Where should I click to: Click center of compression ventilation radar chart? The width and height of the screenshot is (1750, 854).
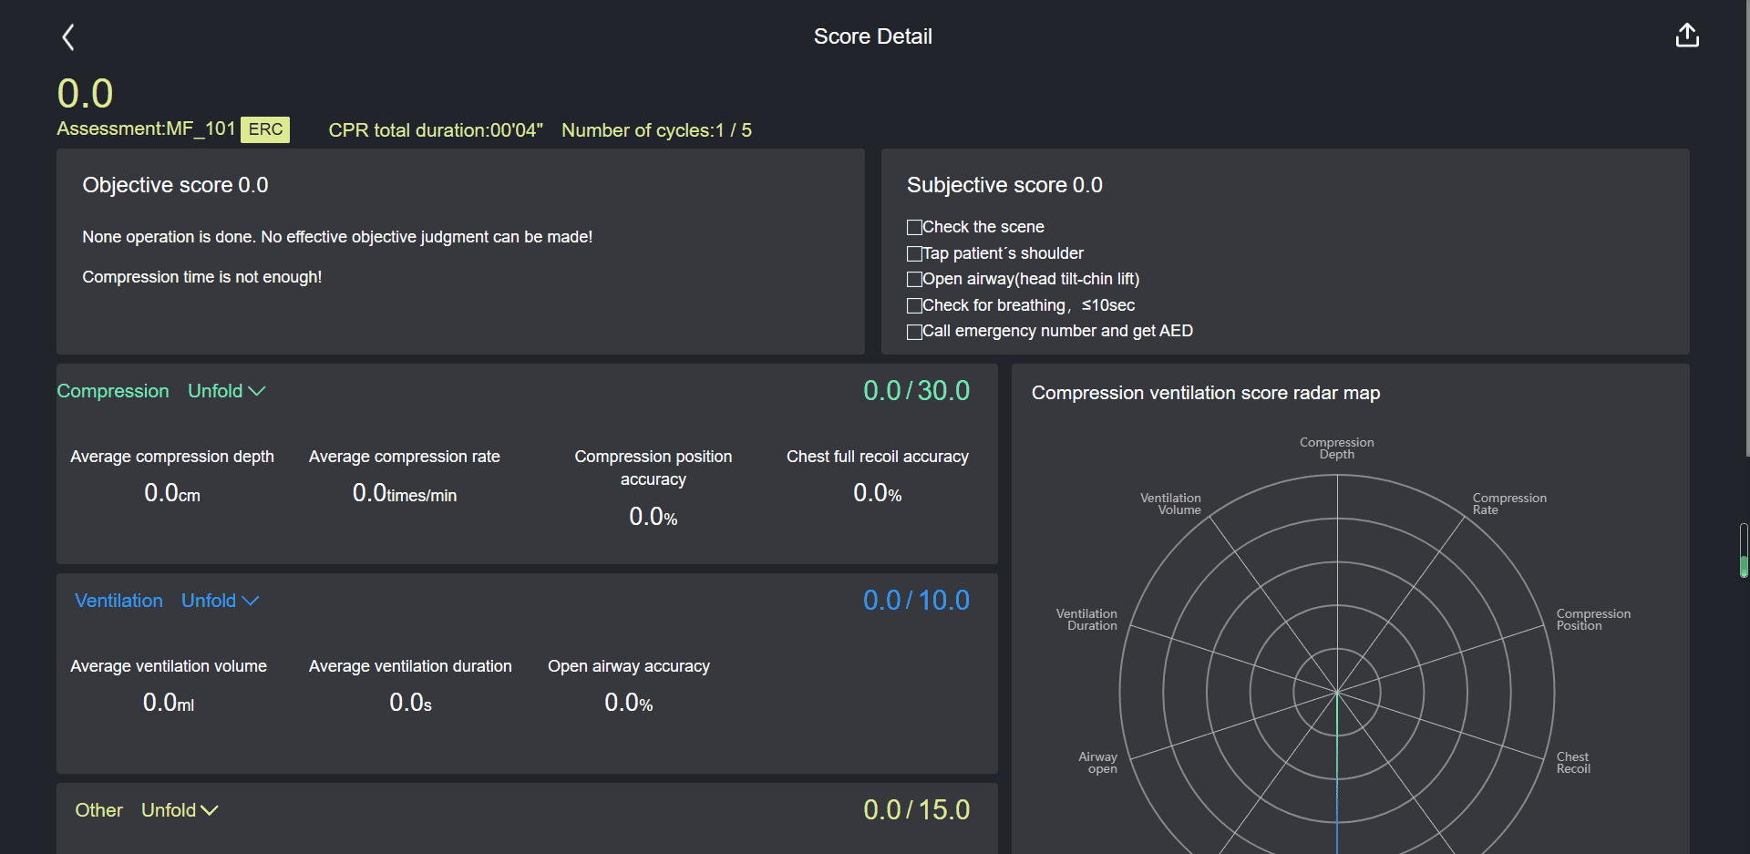pyautogui.click(x=1336, y=693)
